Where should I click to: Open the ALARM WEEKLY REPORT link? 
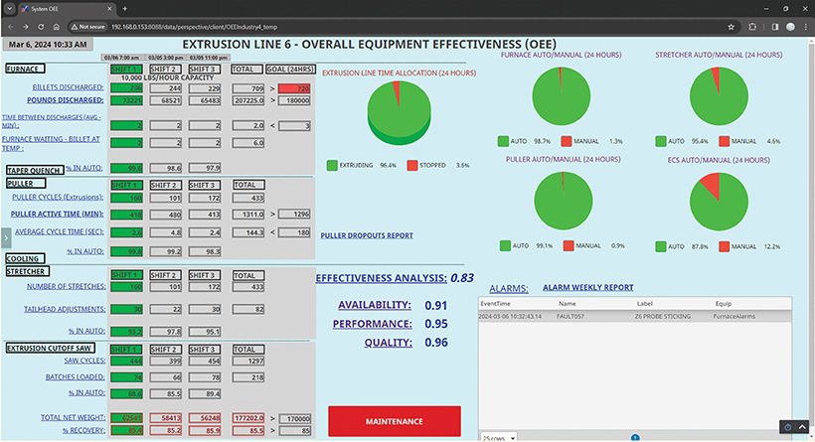pos(587,287)
